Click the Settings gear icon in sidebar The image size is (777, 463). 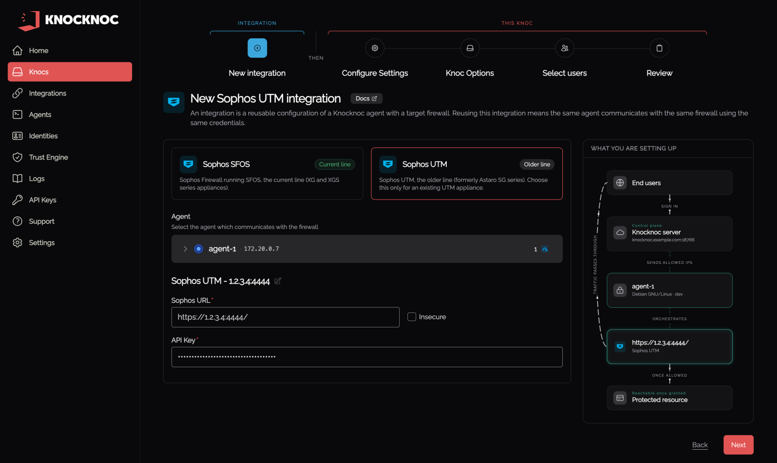pos(18,243)
